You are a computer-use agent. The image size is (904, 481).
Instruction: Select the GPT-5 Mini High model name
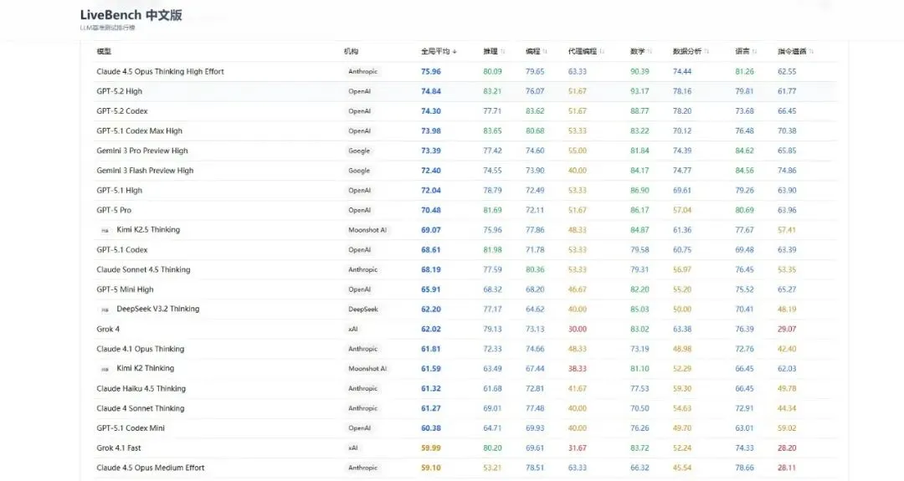125,289
